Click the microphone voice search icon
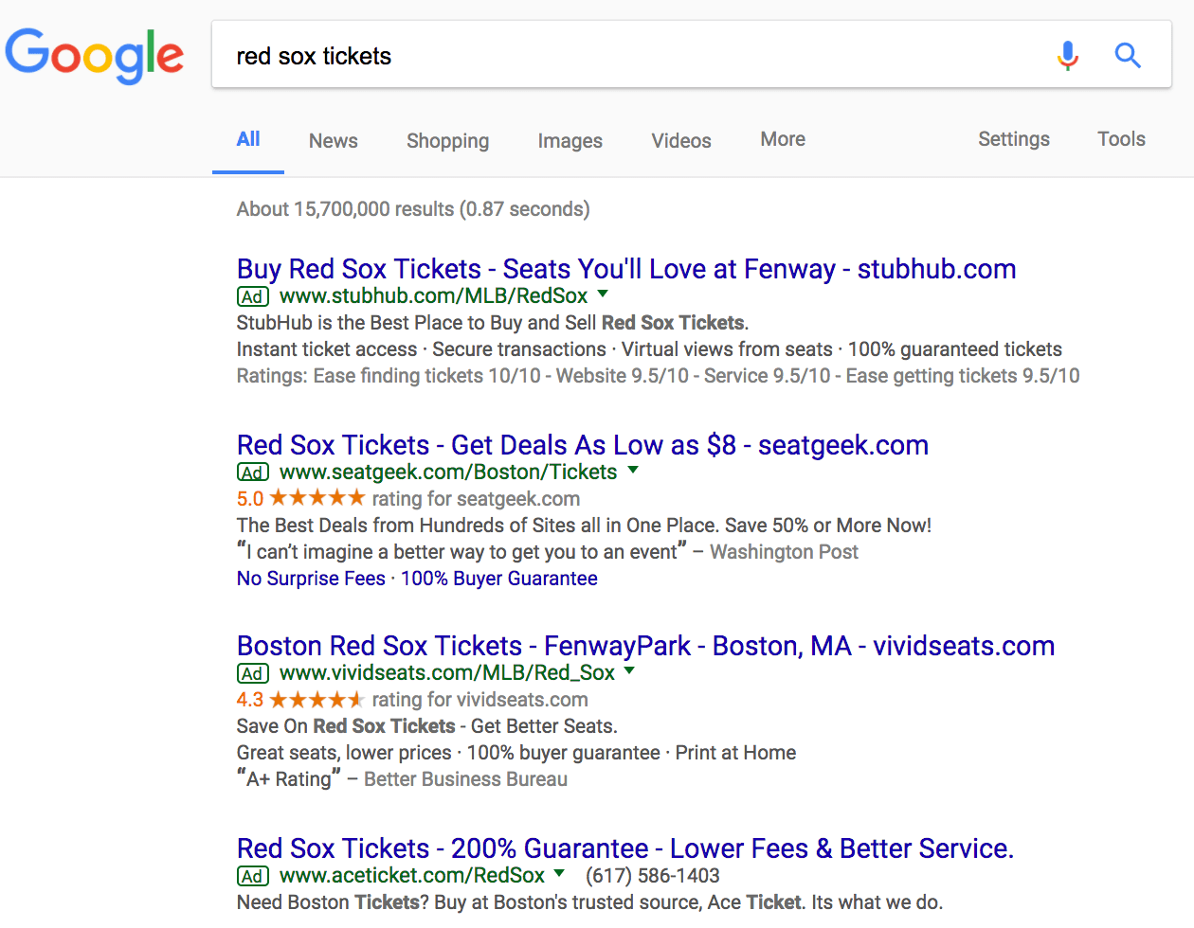This screenshot has width=1194, height=928. (1068, 56)
